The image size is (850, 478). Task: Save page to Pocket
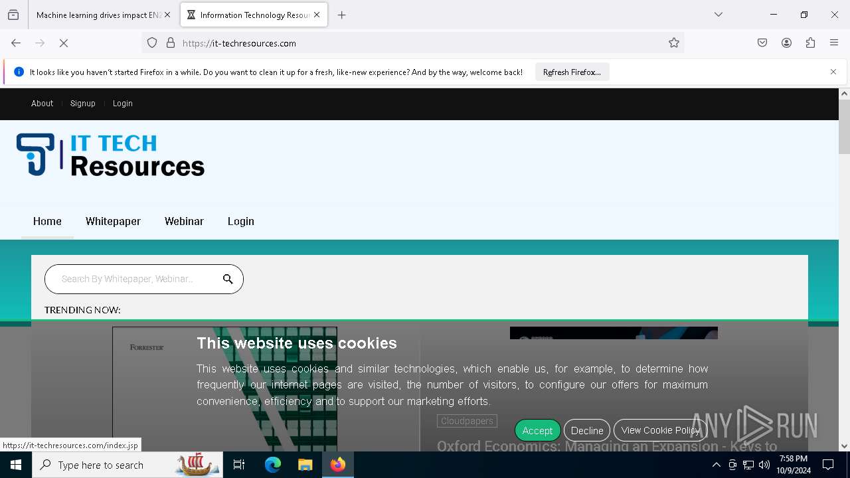pos(762,43)
